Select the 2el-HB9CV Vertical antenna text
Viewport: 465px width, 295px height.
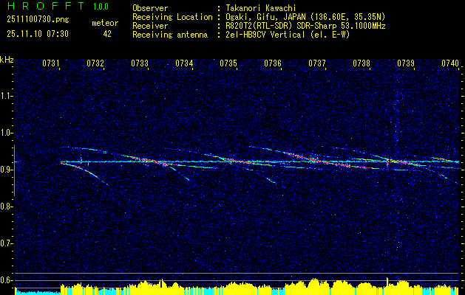coord(288,35)
